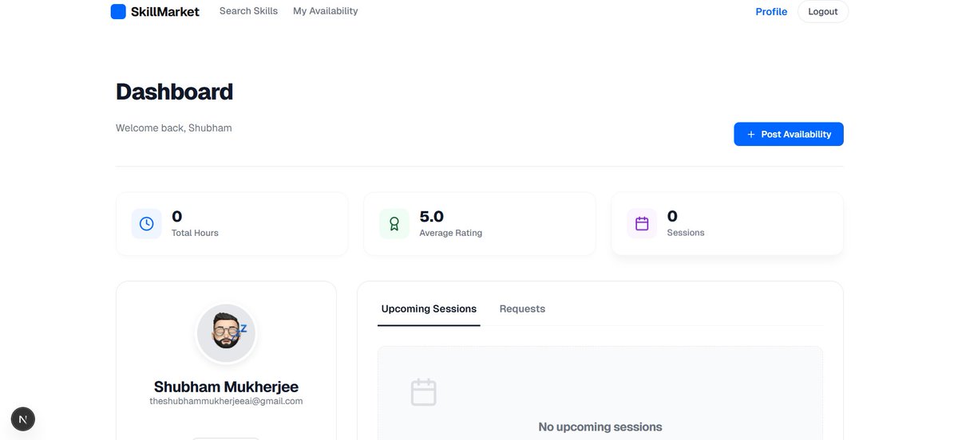Click the Sessions label

(x=686, y=233)
